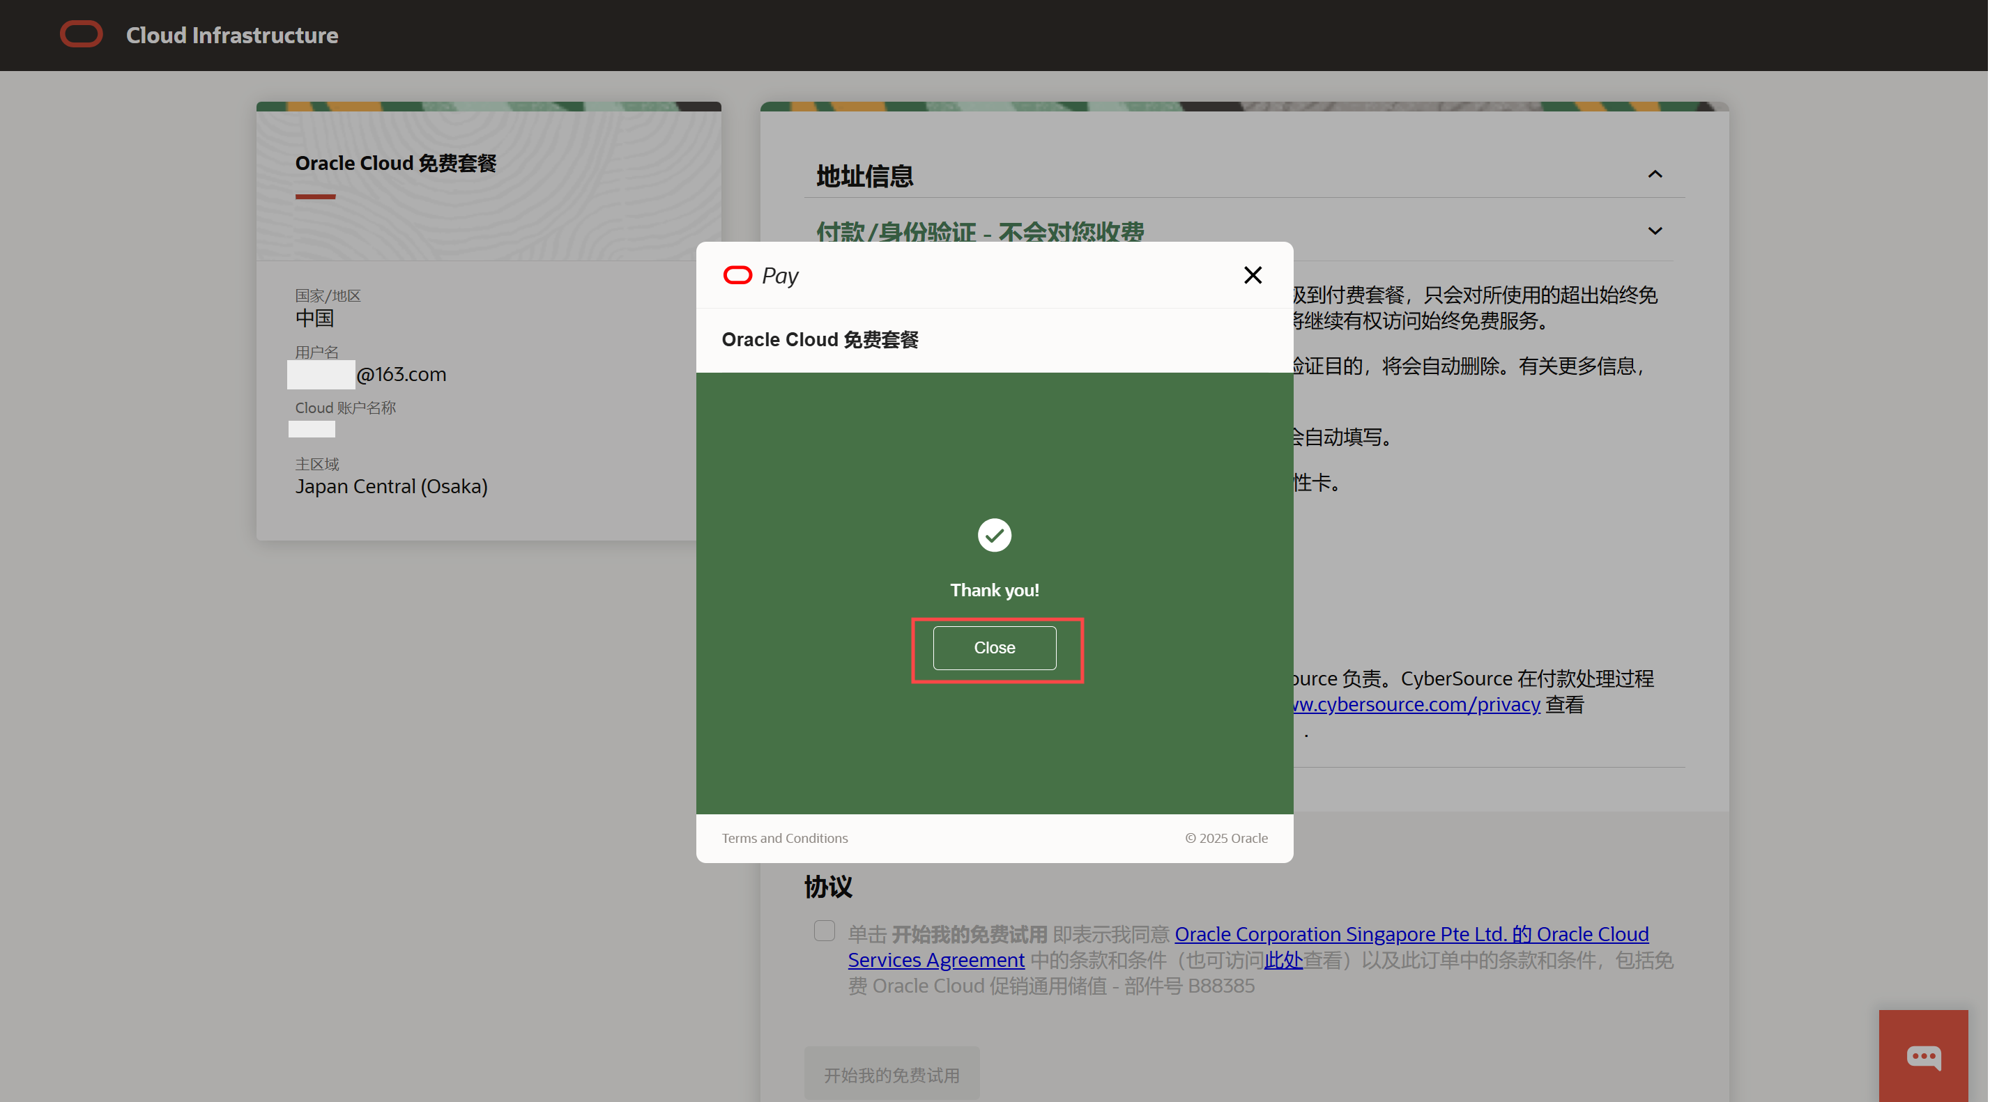Click the Oracle logo in top header
1990x1102 pixels.
(81, 35)
